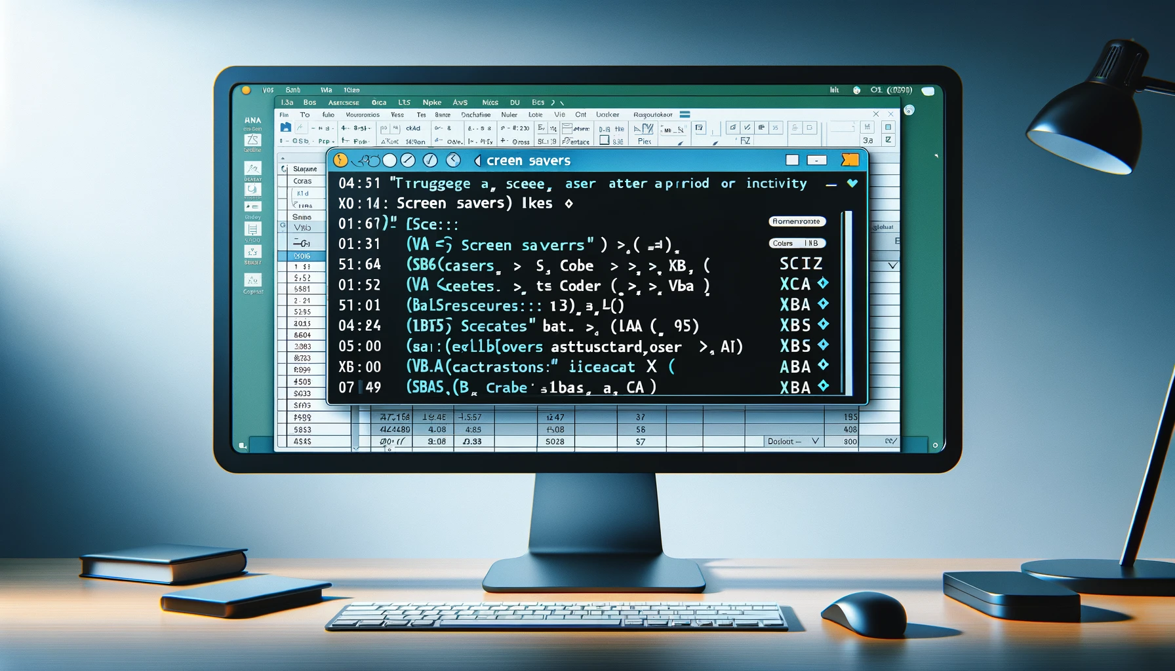Screen dimensions: 1175x671
Task: Click the diamond beside XBA on the 07 49 row
Action: (823, 386)
